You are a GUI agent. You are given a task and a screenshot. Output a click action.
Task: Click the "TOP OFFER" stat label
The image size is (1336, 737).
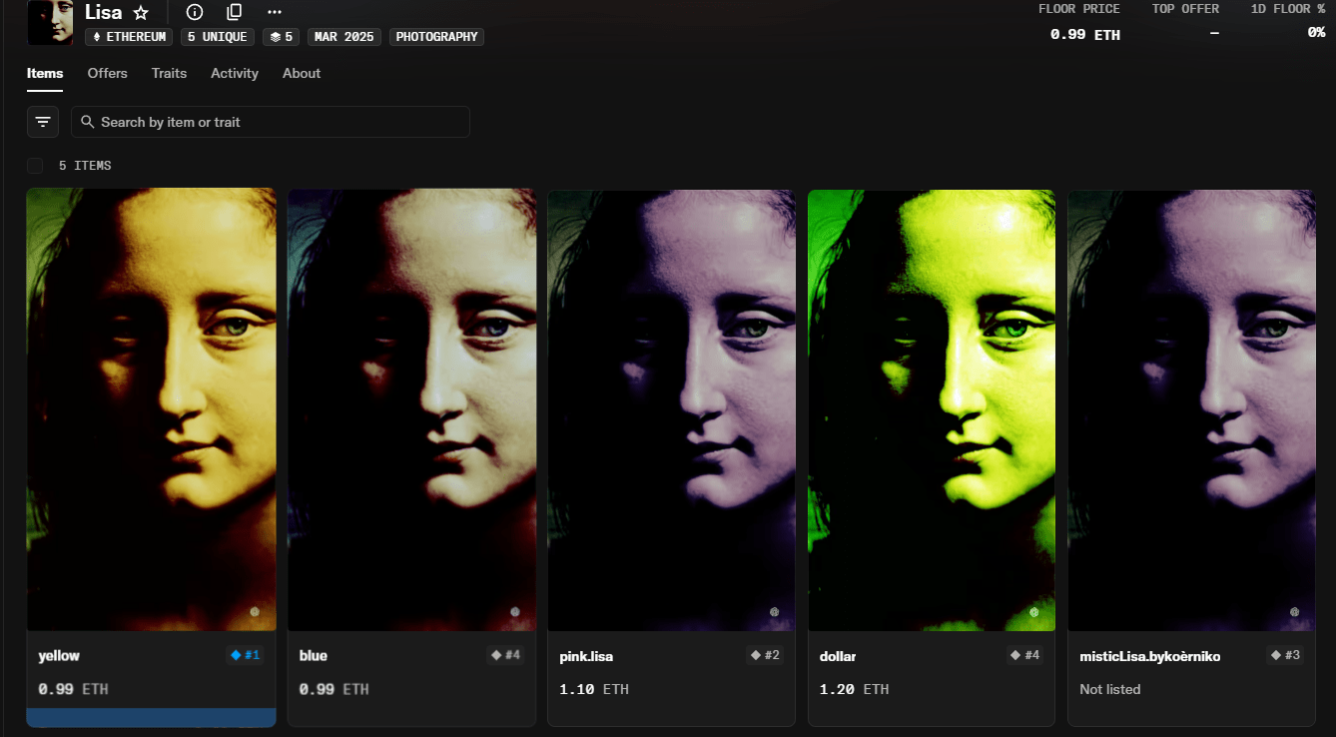pyautogui.click(x=1185, y=8)
